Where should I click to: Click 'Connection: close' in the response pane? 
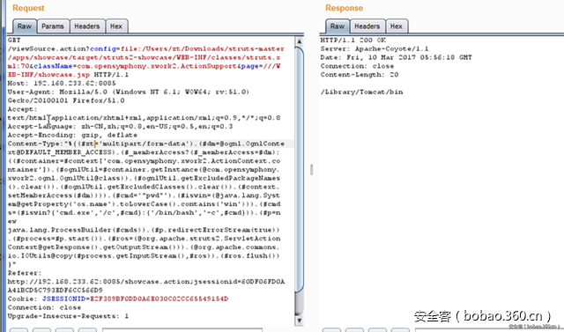[357, 66]
